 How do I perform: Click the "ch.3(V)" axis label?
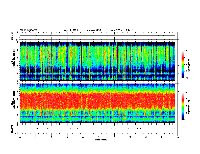[x=12, y=129]
